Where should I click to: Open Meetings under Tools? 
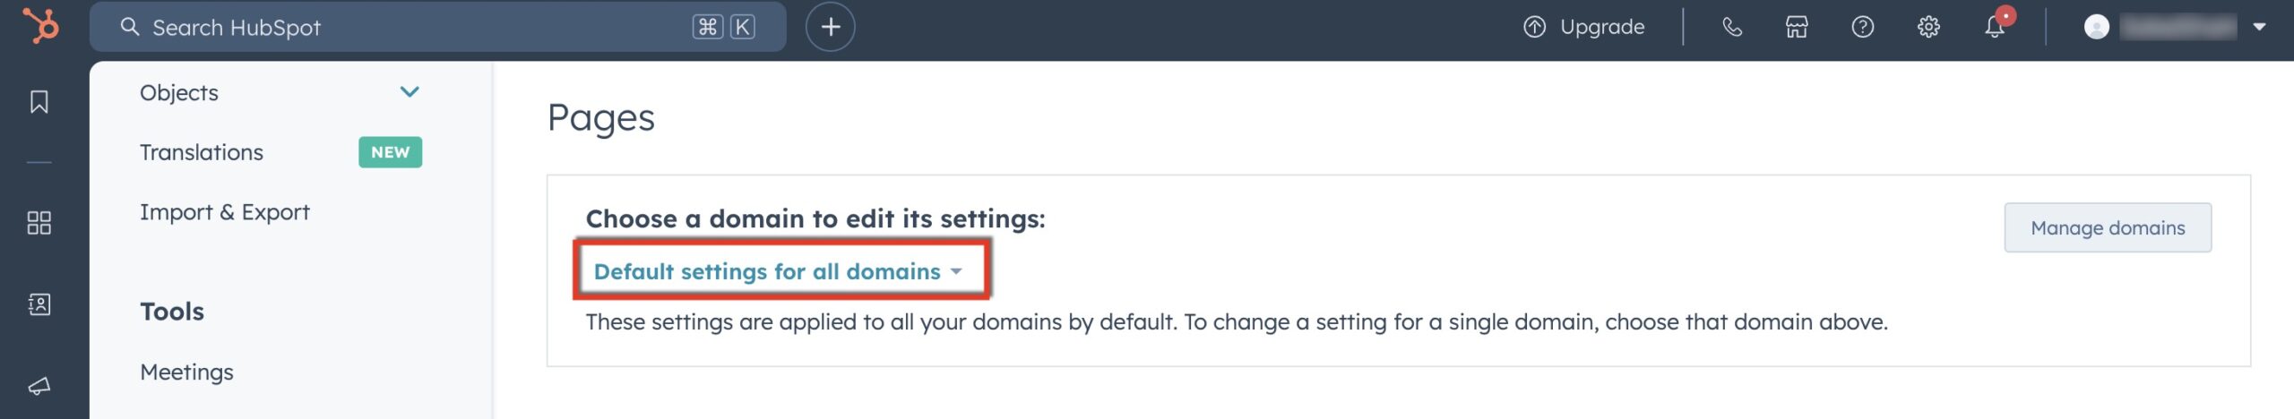click(186, 372)
